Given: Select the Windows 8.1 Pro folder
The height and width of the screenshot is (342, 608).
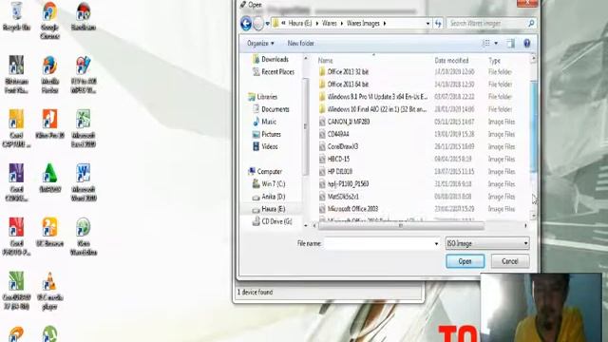Looking at the screenshot, I should (373, 97).
